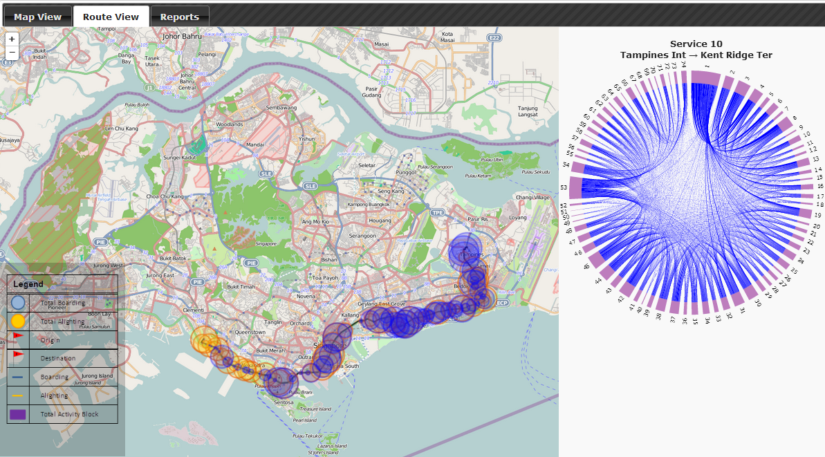Click the 'Total Activity Block' legend label

(69, 414)
